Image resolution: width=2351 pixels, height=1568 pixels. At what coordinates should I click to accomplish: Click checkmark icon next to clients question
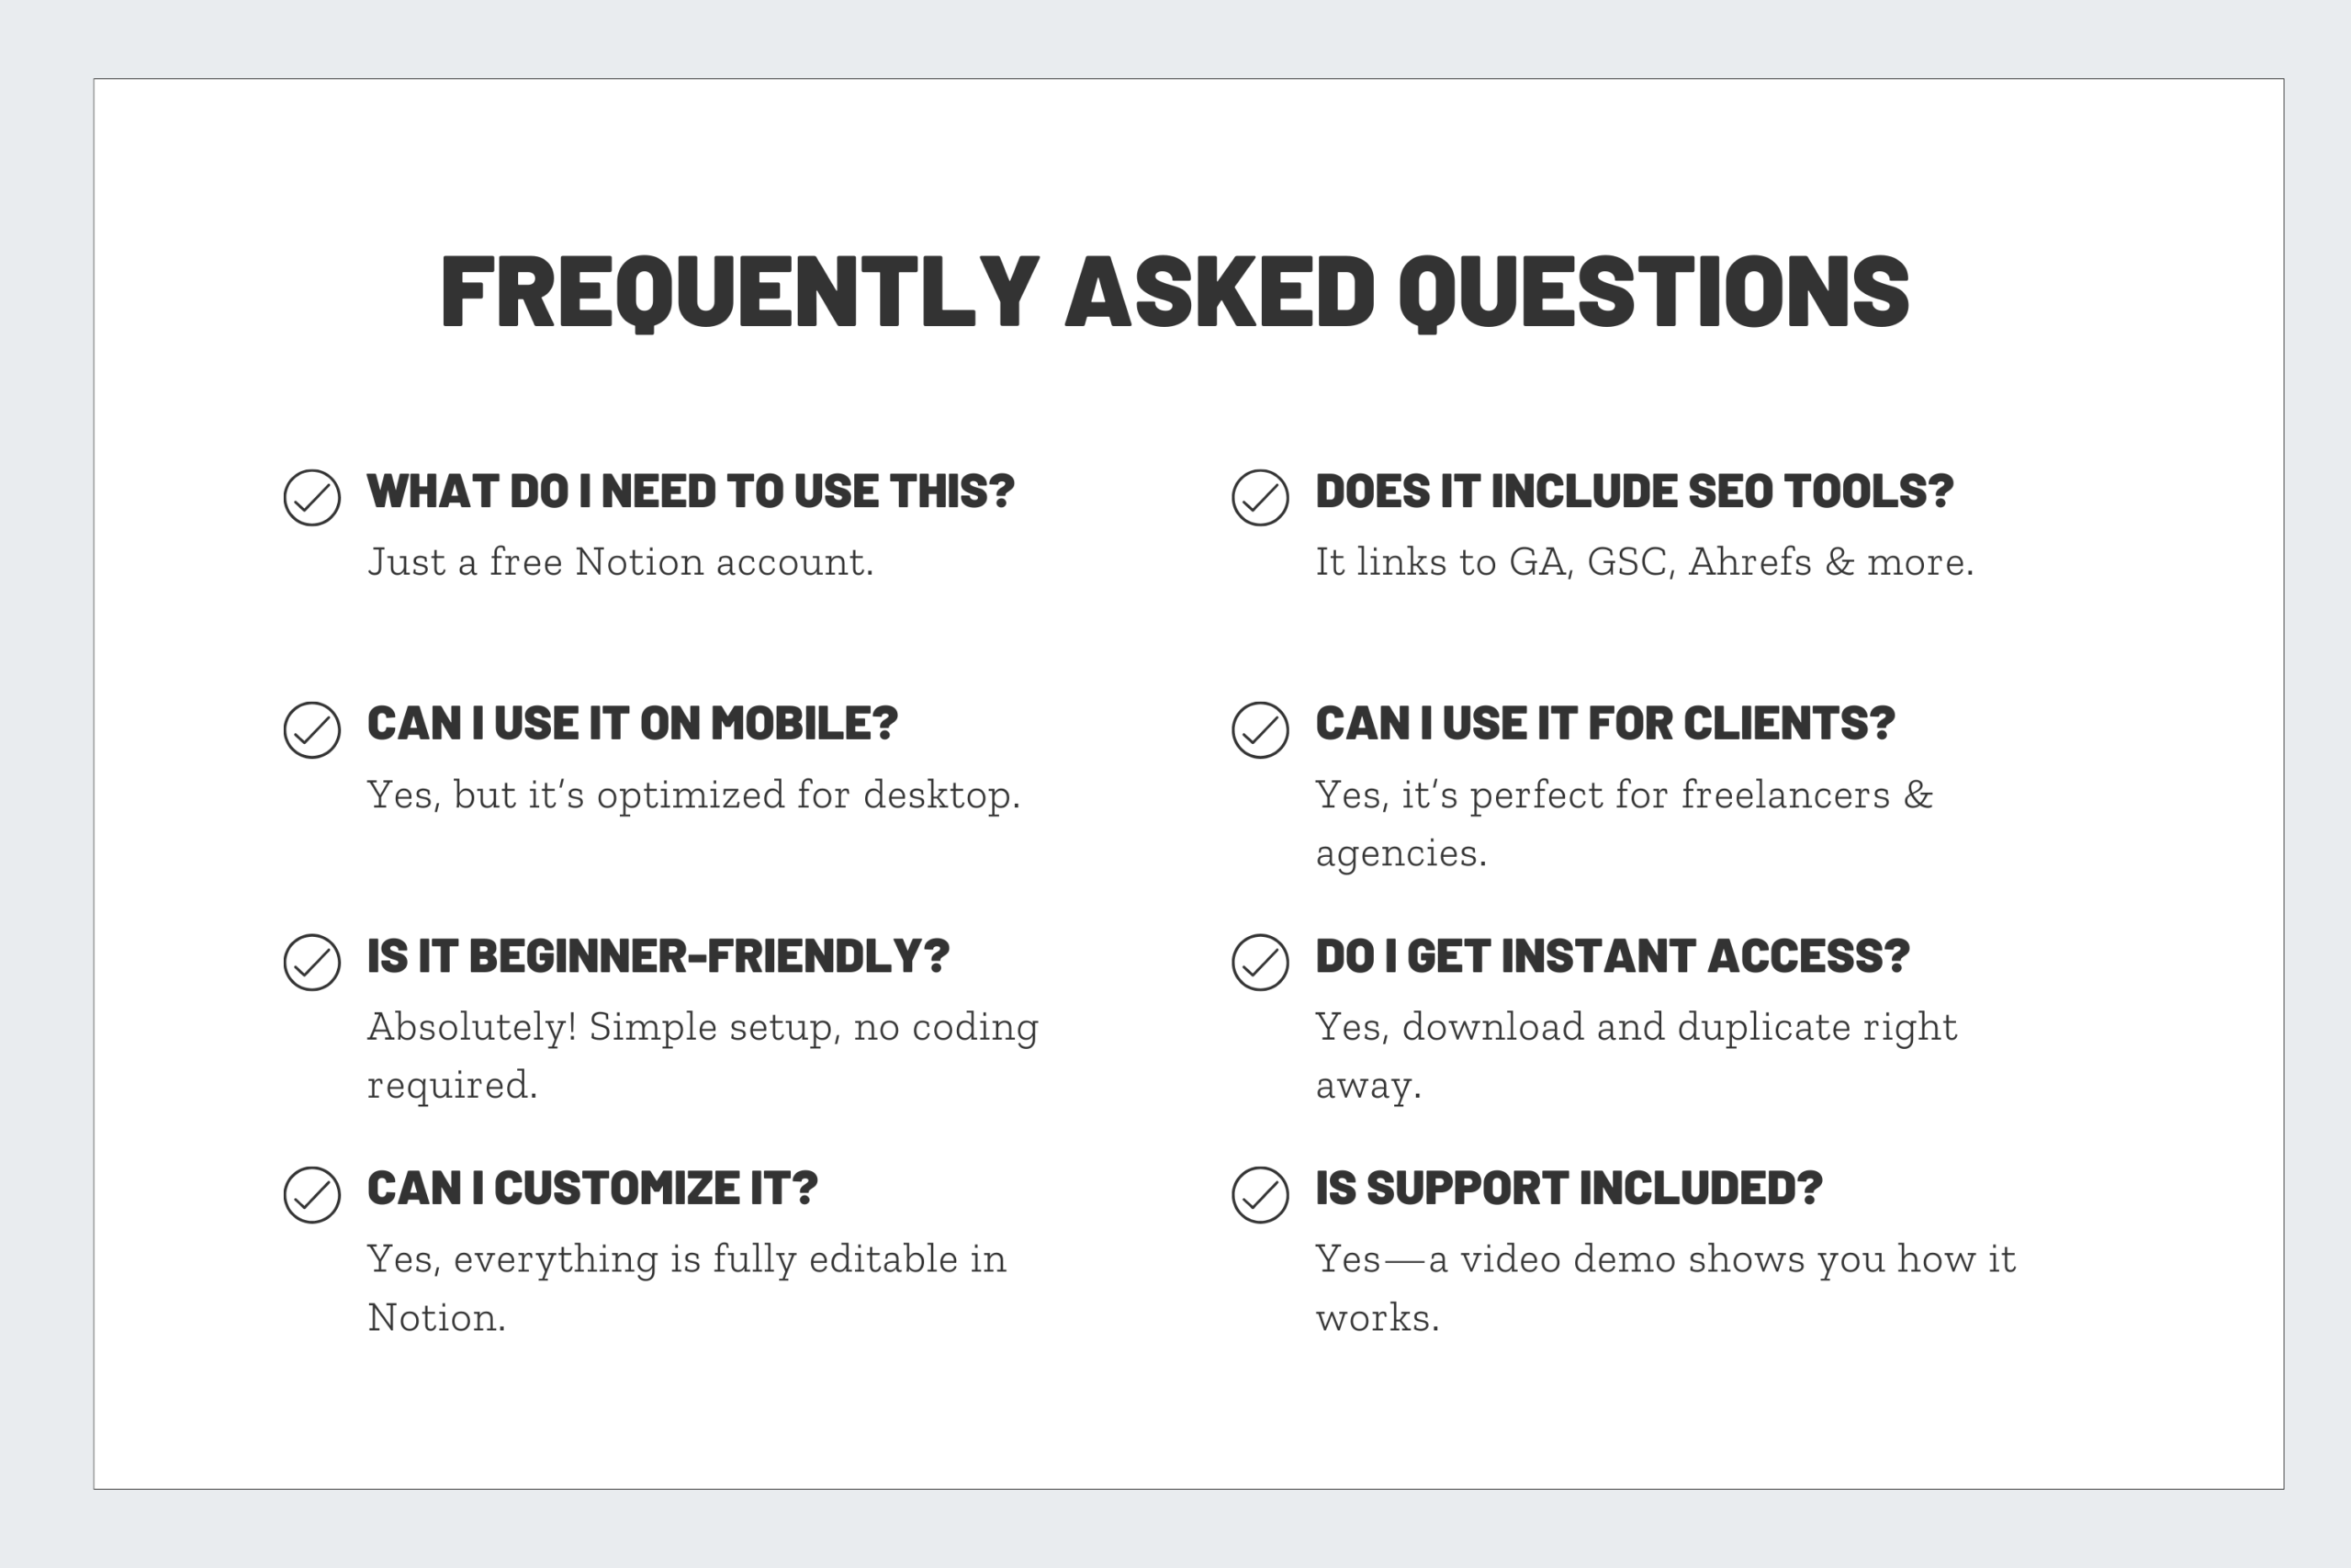point(1259,730)
